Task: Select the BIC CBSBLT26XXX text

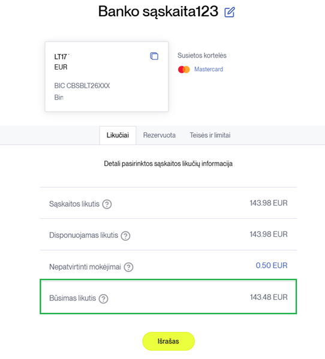Action: pos(82,86)
